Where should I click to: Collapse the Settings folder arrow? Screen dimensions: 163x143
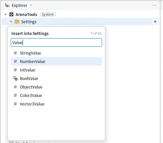(x=11, y=22)
